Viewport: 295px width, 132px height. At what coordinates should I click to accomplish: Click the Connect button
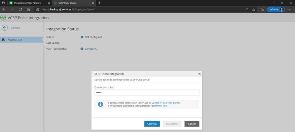click(152, 124)
